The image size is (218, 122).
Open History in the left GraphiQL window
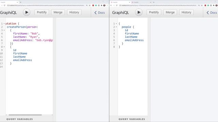pyautogui.click(x=74, y=12)
